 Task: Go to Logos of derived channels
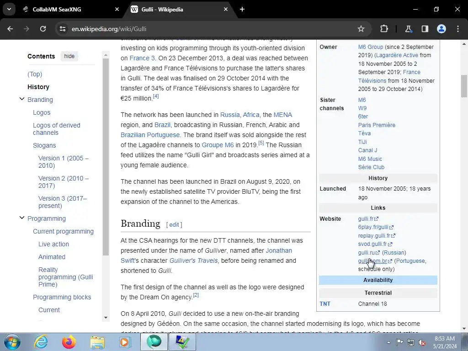(56, 129)
